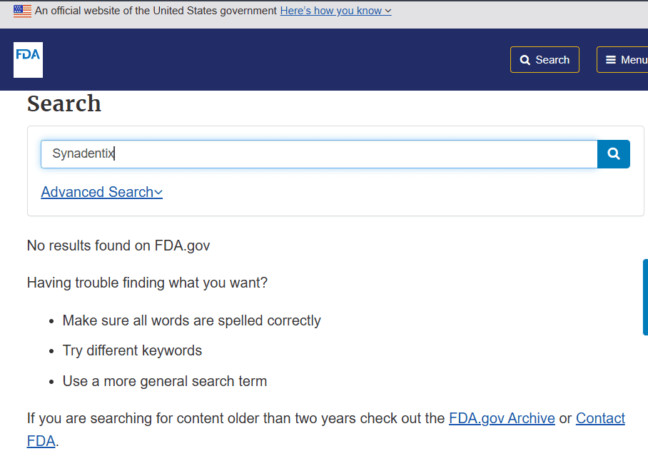Click the "Search" page heading

(x=64, y=103)
